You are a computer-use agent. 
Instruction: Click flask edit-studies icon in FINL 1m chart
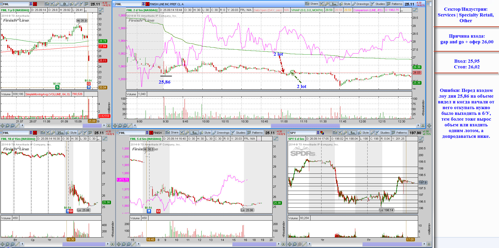(322, 4)
